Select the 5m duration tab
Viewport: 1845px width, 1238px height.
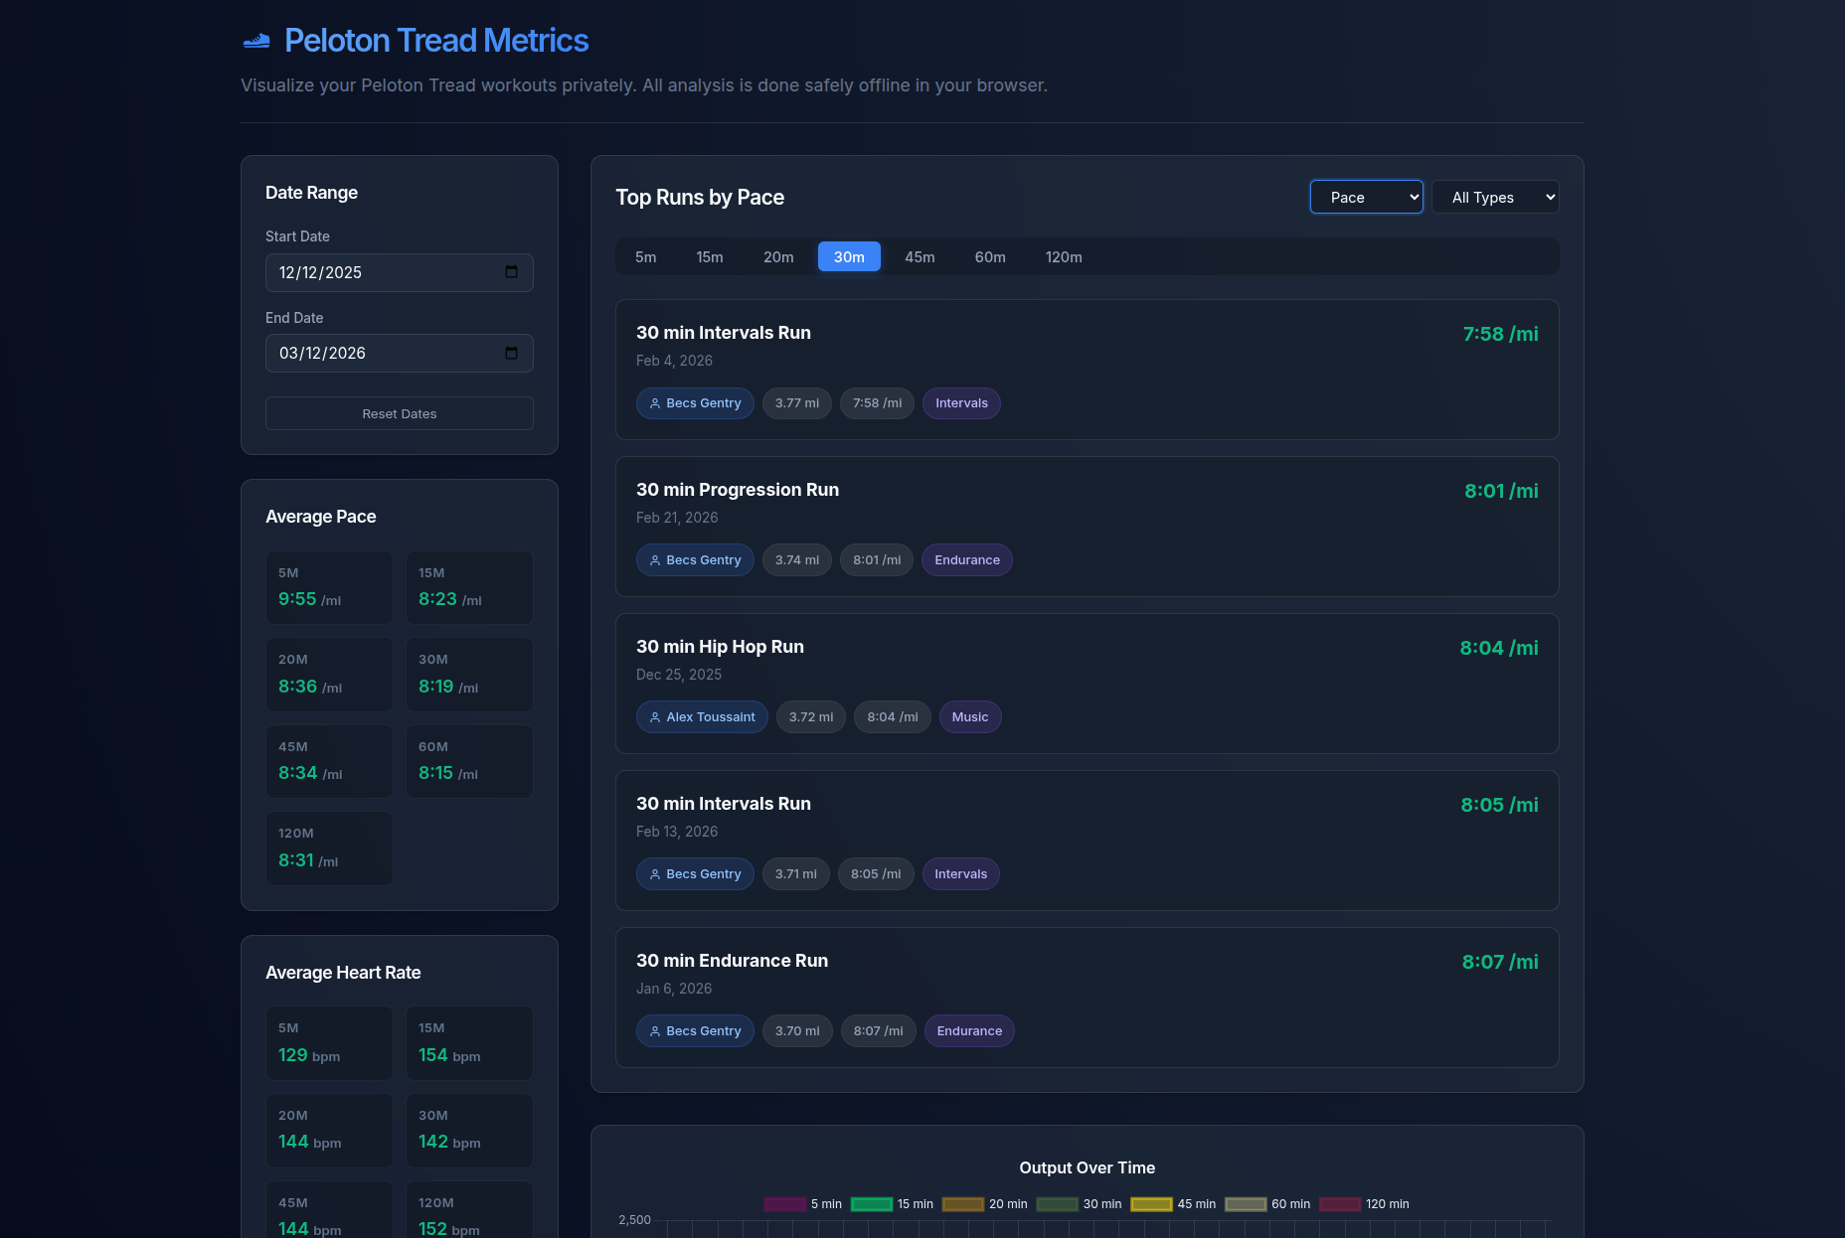pyautogui.click(x=646, y=256)
